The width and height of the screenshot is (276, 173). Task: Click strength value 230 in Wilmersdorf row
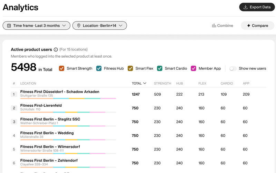tap(157, 149)
